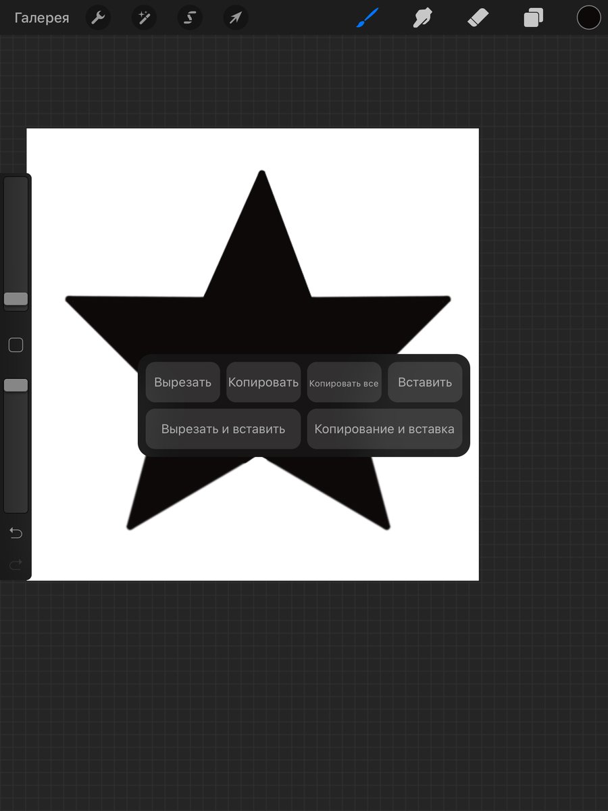
Task: Activate the Transform arrow tool
Action: pyautogui.click(x=235, y=18)
